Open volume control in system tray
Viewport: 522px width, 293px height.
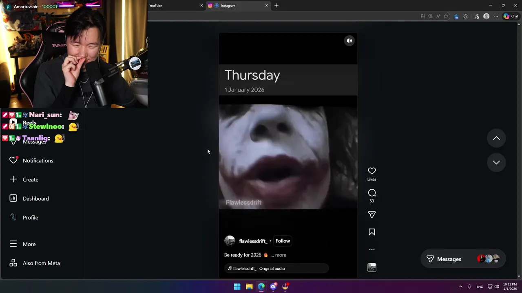point(497,286)
